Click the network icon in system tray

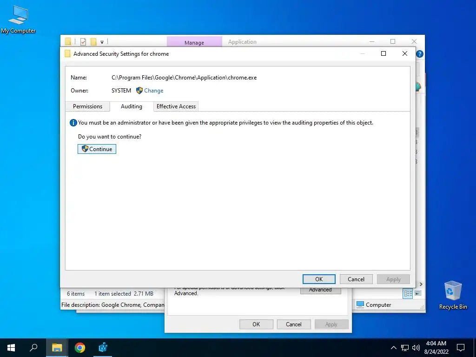coord(405,348)
